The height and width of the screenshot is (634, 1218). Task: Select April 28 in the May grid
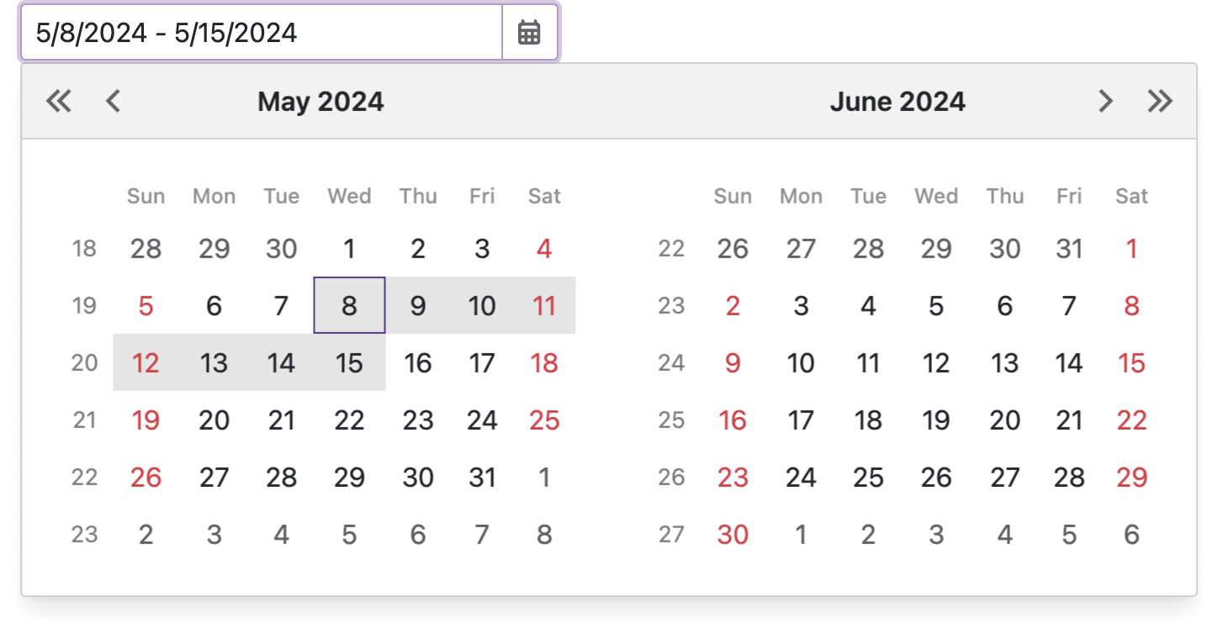[x=146, y=249]
